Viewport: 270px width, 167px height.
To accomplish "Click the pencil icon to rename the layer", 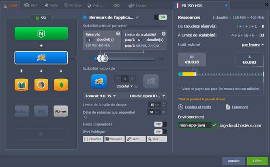I will (x=137, y=17).
